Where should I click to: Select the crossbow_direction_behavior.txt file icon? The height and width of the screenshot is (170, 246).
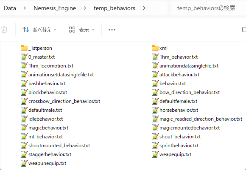click(x=24, y=101)
